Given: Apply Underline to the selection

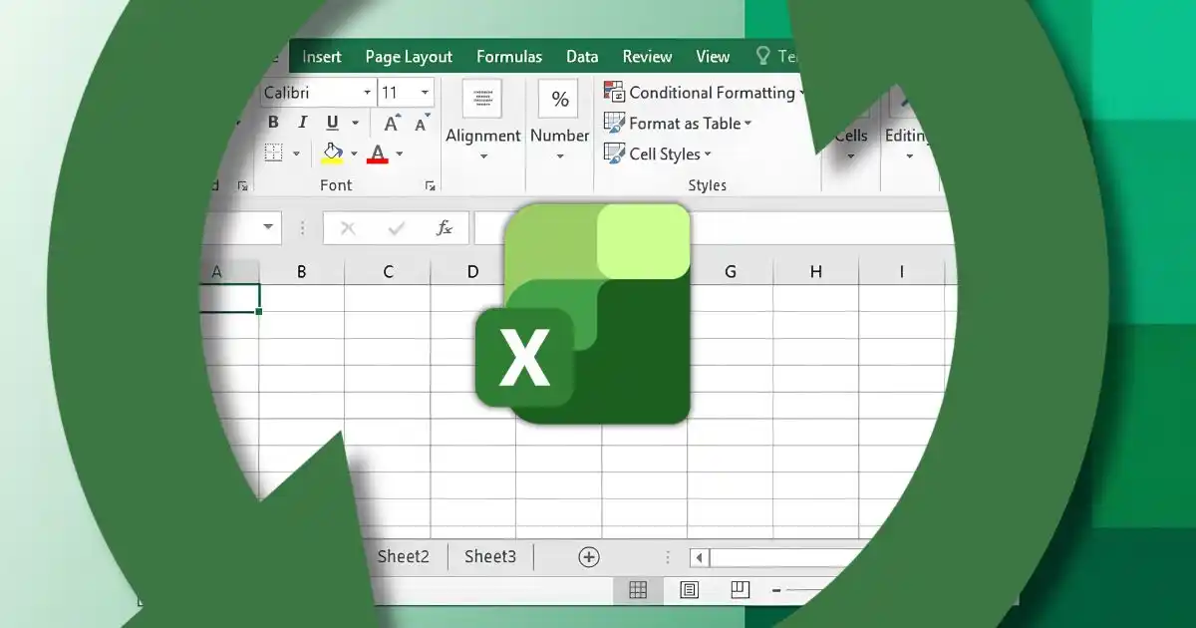Looking at the screenshot, I should click(331, 123).
